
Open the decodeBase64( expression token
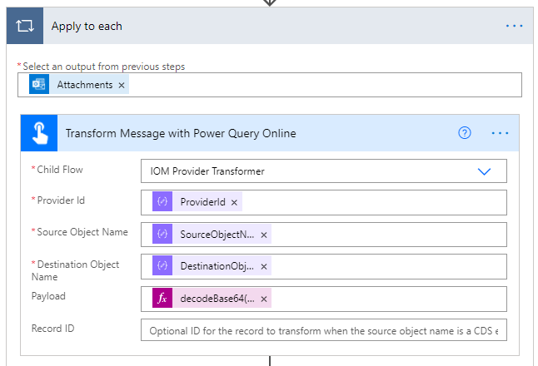pos(217,299)
